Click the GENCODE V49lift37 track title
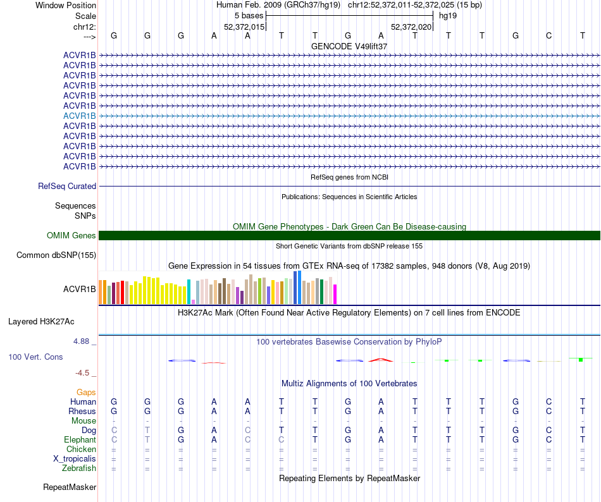The height and width of the screenshot is (502, 601). click(349, 46)
